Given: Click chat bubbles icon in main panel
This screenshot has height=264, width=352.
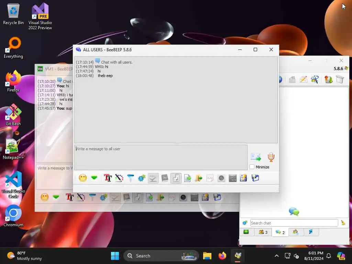Looking at the screenshot, I should pyautogui.click(x=294, y=211).
